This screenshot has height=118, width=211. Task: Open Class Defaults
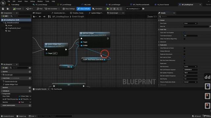[x=83, y=9]
